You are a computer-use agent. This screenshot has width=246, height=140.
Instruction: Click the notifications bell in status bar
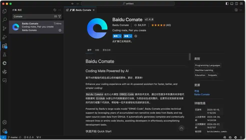(x=241, y=137)
